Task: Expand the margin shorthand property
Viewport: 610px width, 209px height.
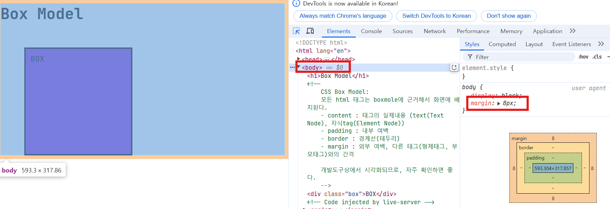Action: click(x=499, y=103)
